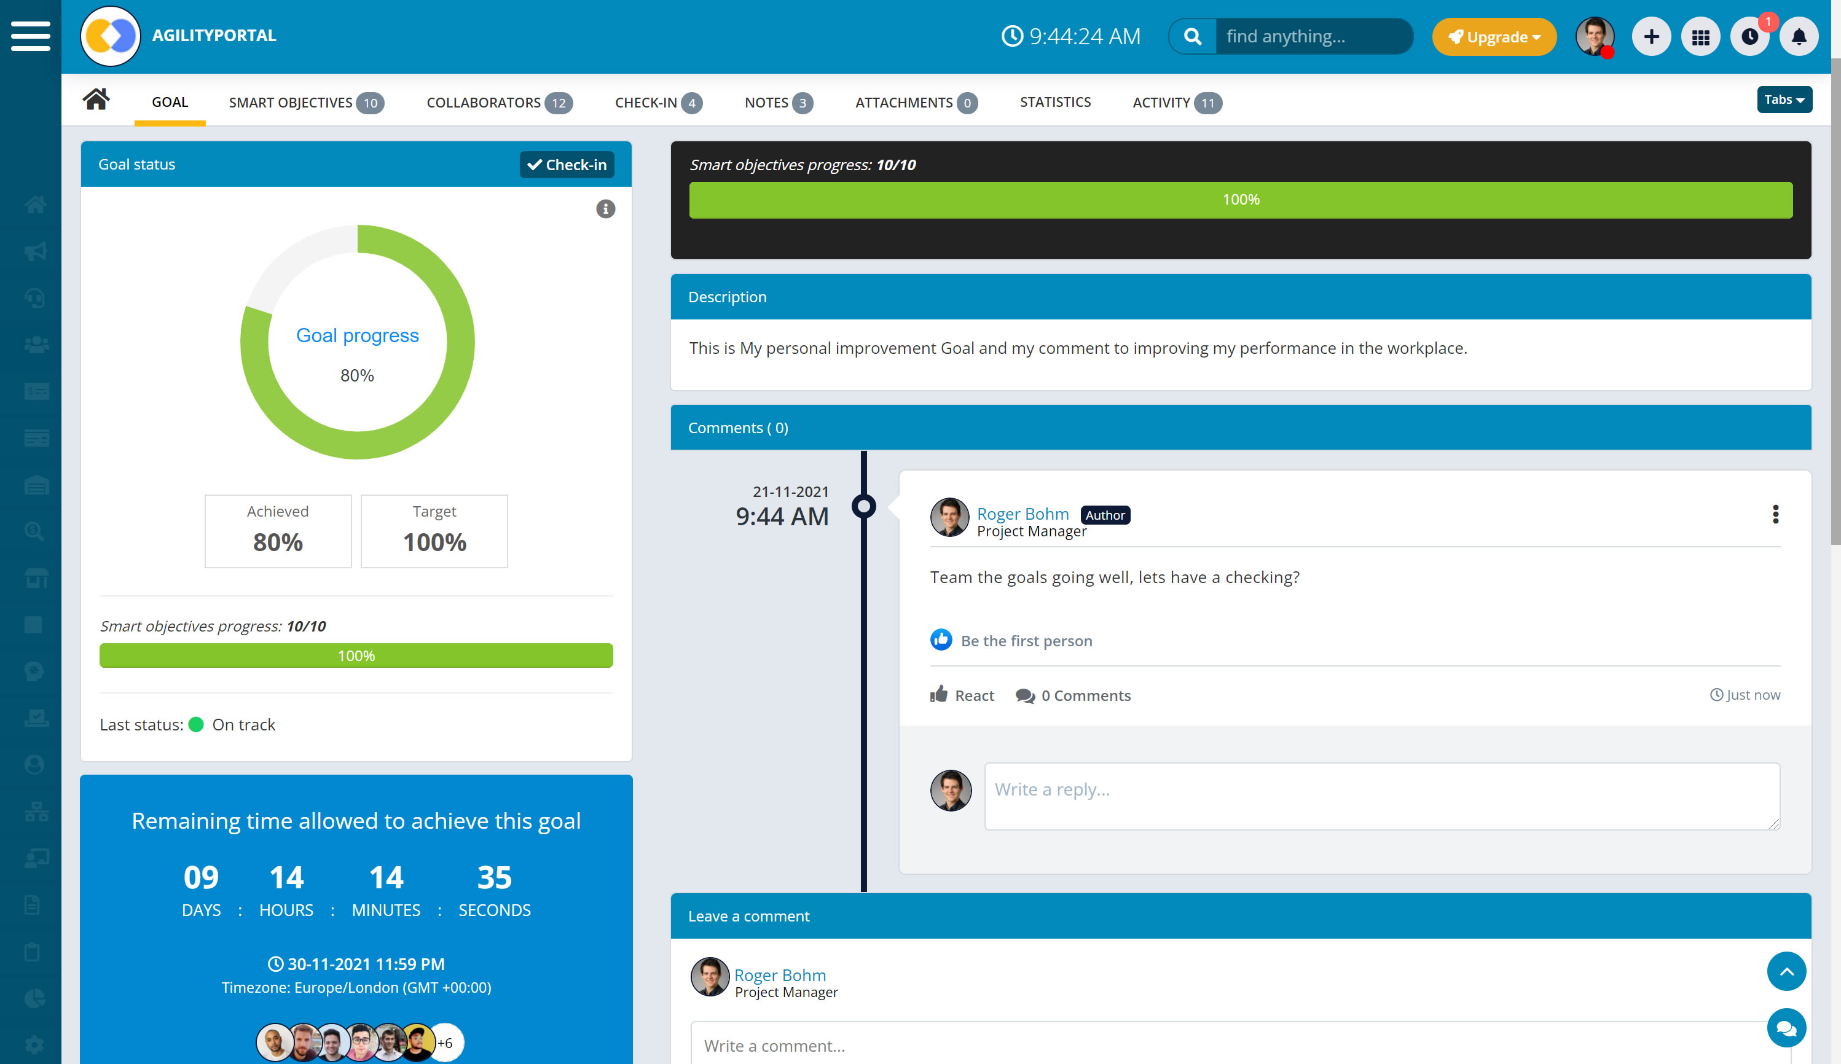The image size is (1841, 1064).
Task: Open the hamburger menu
Action: pyautogui.click(x=31, y=36)
